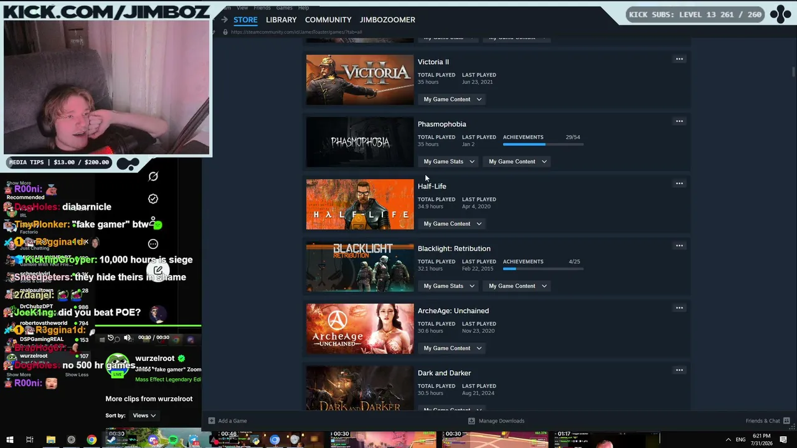Open options menu for Dark and Darker
This screenshot has width=797, height=448.
(679, 370)
